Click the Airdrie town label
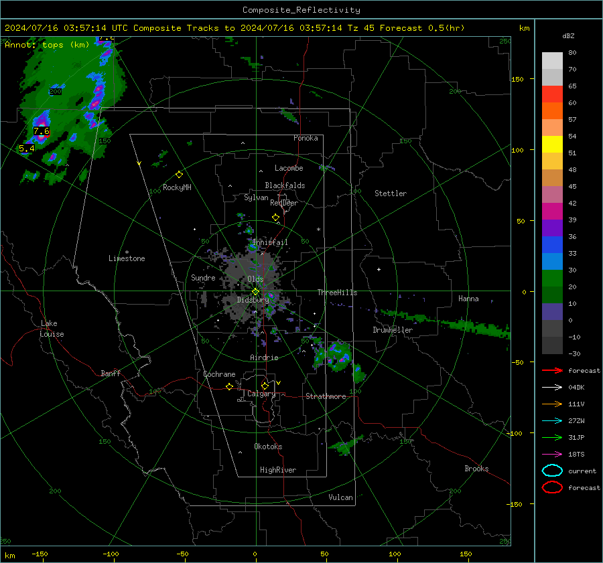The height and width of the screenshot is (563, 603). 264,357
